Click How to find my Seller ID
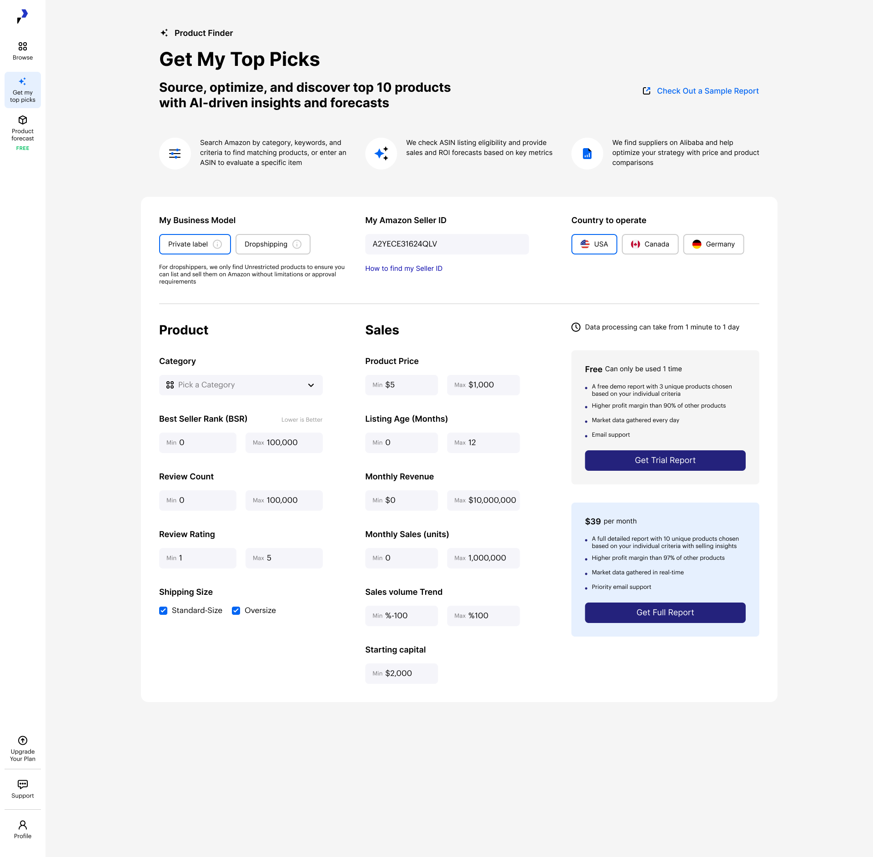The width and height of the screenshot is (873, 857). pos(403,269)
